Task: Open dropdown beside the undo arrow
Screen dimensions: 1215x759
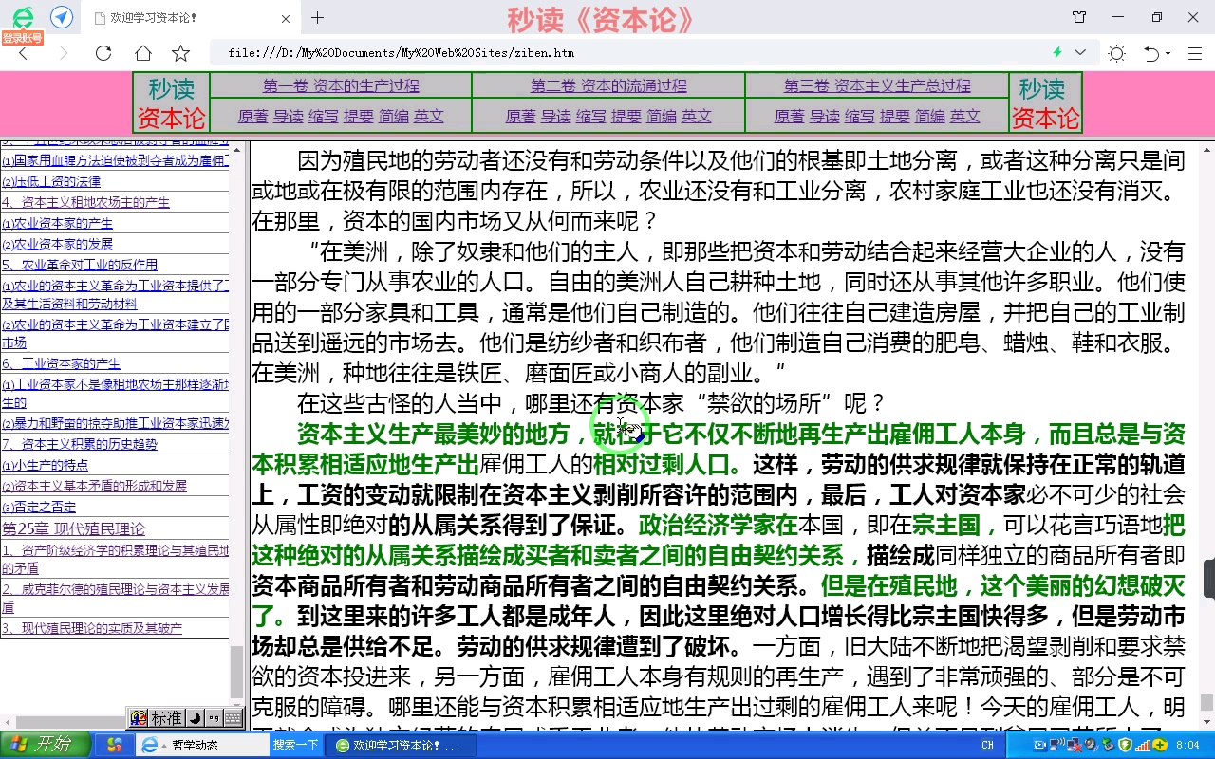Action: [1168, 54]
